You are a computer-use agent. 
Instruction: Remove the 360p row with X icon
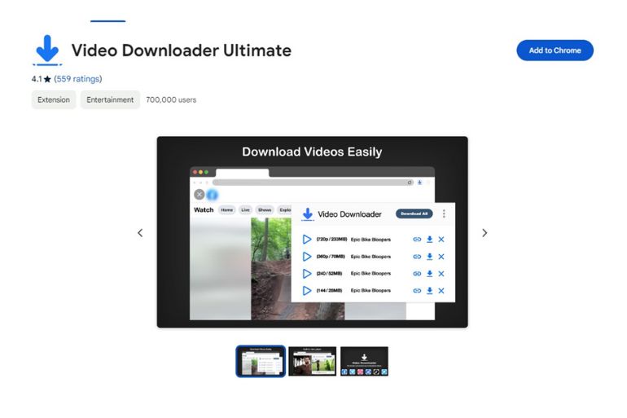click(x=441, y=257)
